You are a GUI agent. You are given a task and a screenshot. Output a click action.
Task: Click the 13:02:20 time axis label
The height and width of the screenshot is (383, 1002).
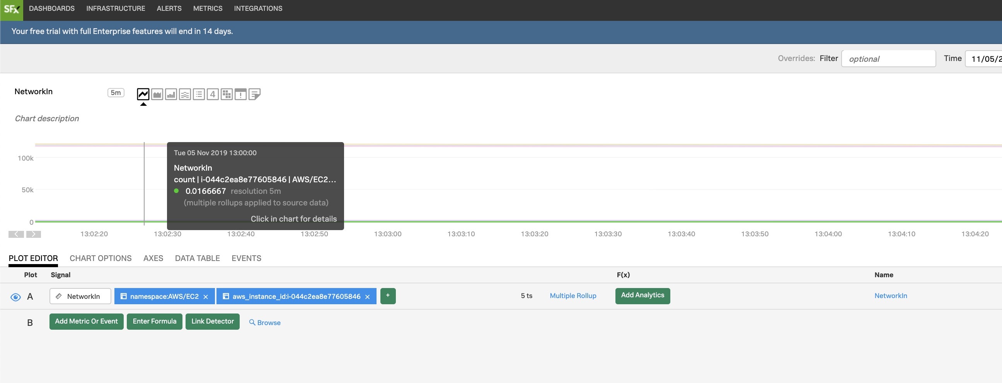click(94, 234)
